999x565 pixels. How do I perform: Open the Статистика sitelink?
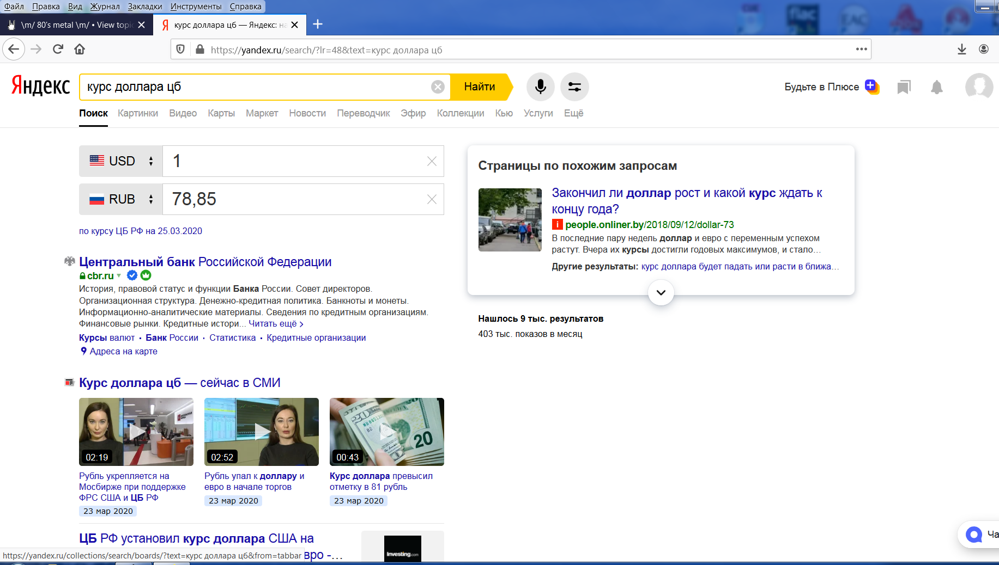[233, 337]
